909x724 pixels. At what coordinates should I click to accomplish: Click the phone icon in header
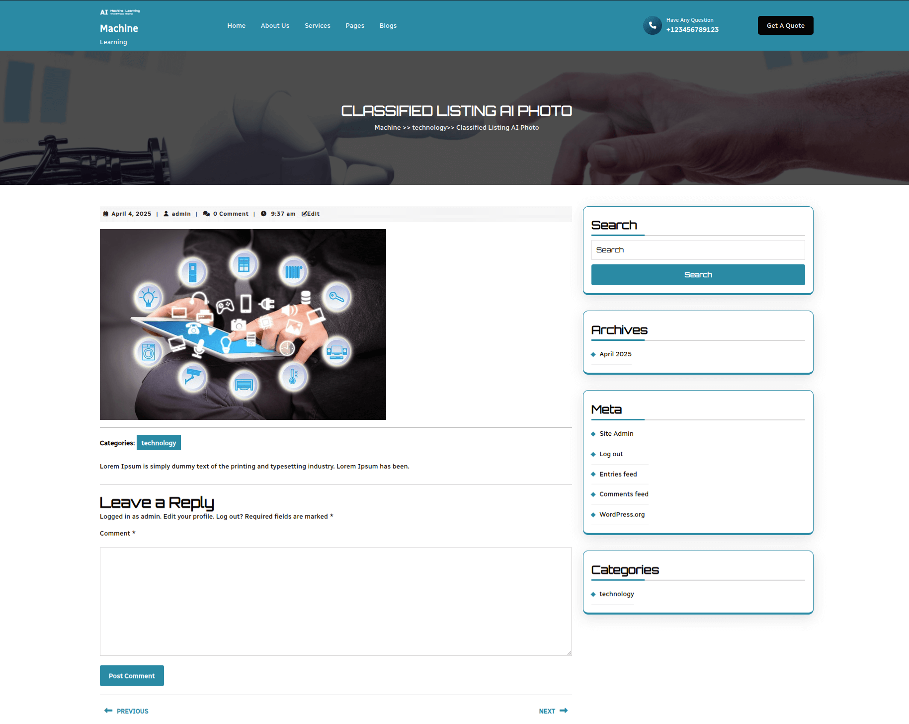(652, 25)
